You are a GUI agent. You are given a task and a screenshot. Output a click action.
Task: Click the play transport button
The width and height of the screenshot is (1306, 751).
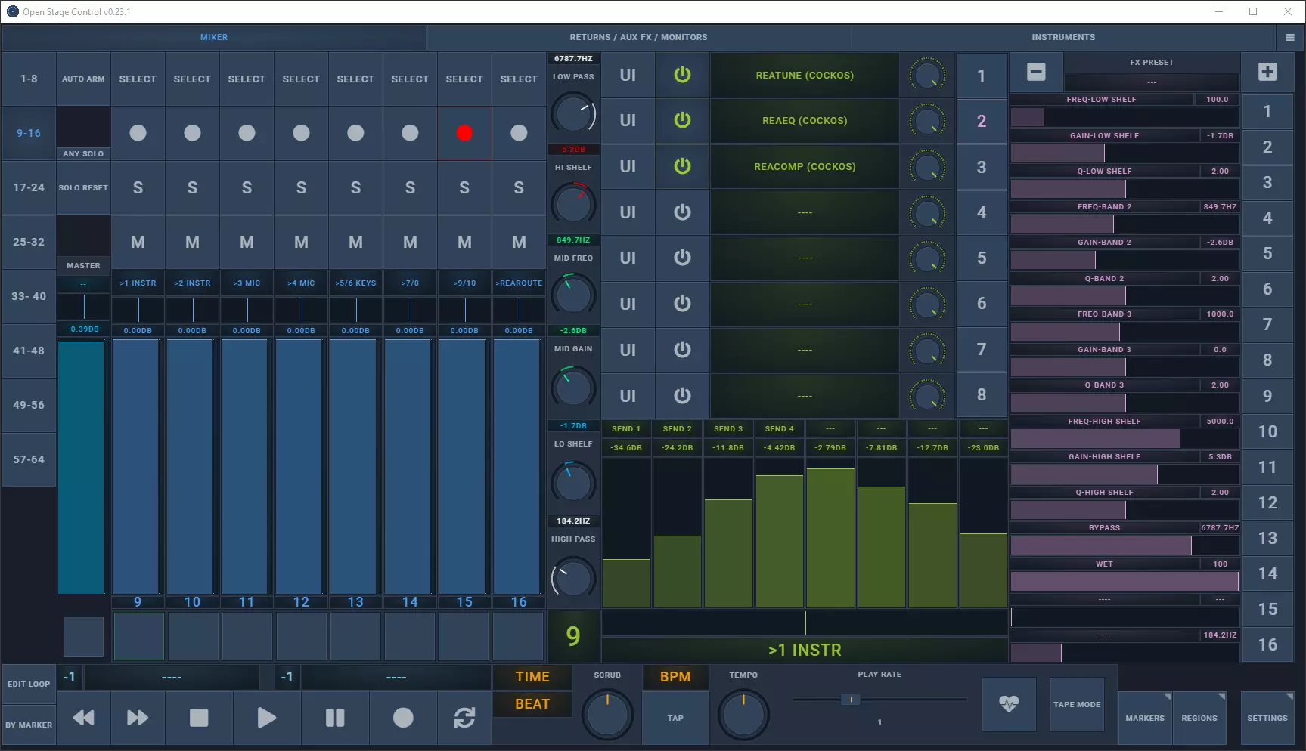tap(267, 718)
